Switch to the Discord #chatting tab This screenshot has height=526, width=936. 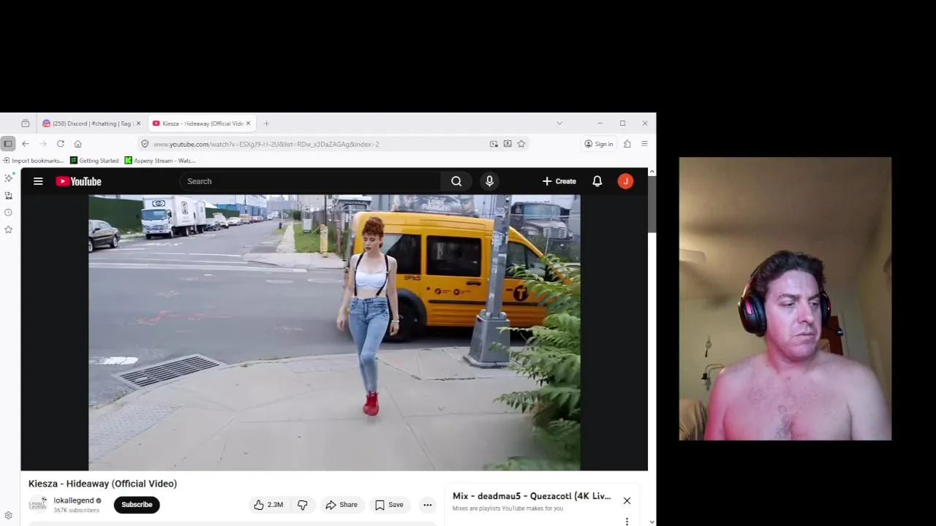[x=91, y=123]
